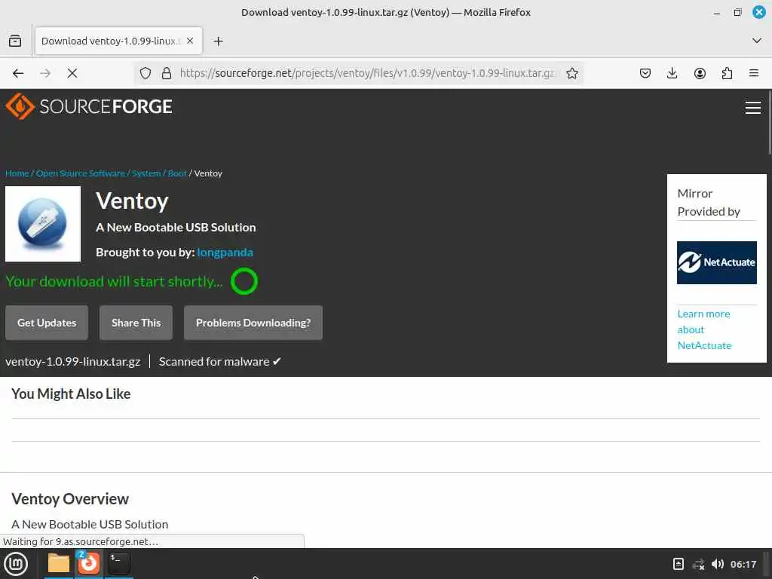The width and height of the screenshot is (772, 579).
Task: Switch to Firefox in the taskbar
Action: pos(89,563)
